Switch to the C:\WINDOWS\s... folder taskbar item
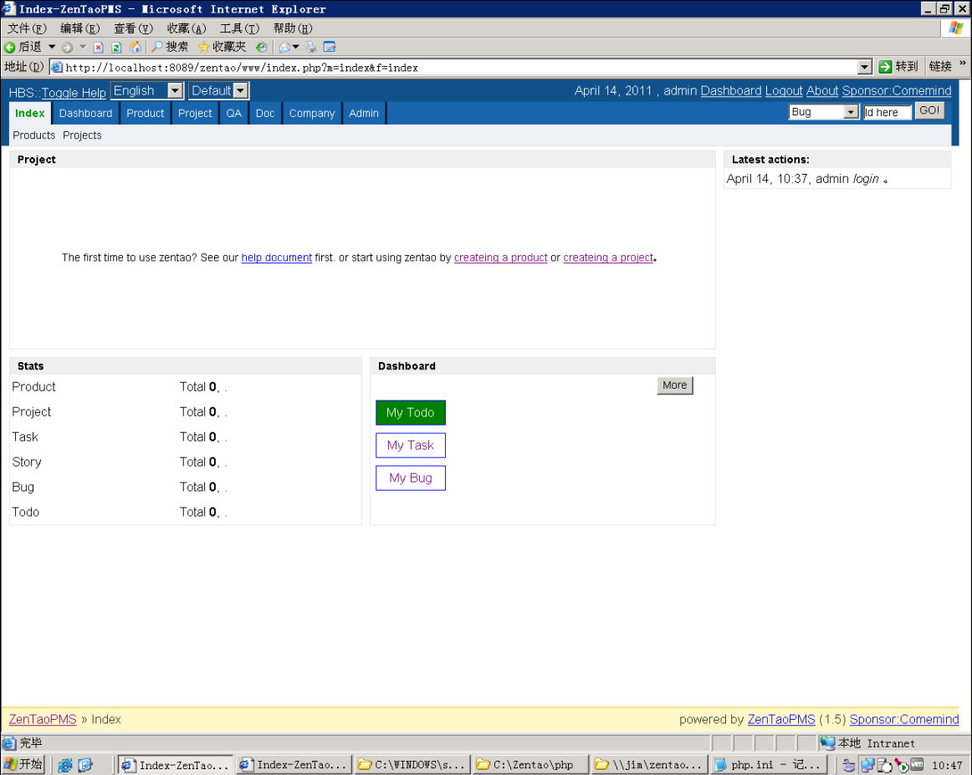 [411, 765]
